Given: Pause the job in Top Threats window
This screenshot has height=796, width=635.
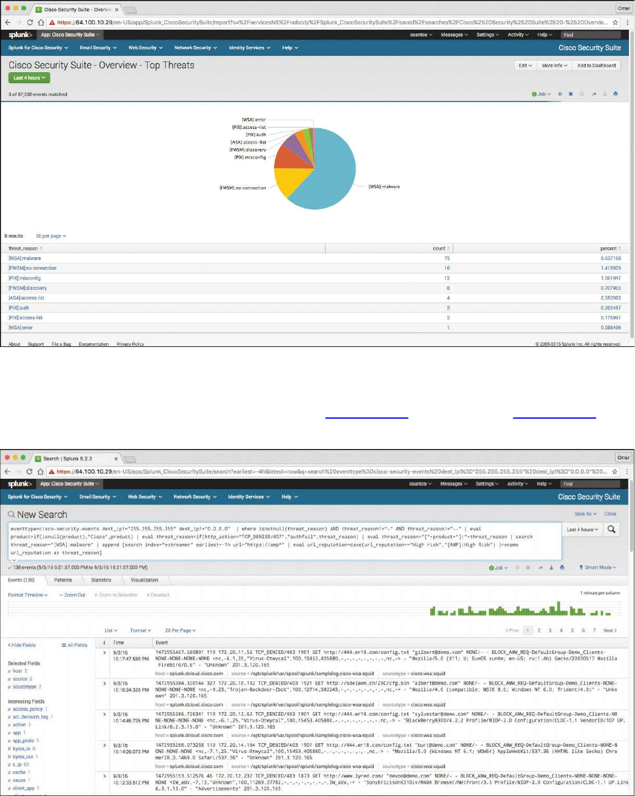Looking at the screenshot, I should (560, 94).
